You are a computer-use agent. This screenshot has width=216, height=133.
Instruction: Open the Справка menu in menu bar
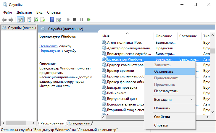coord(54,12)
